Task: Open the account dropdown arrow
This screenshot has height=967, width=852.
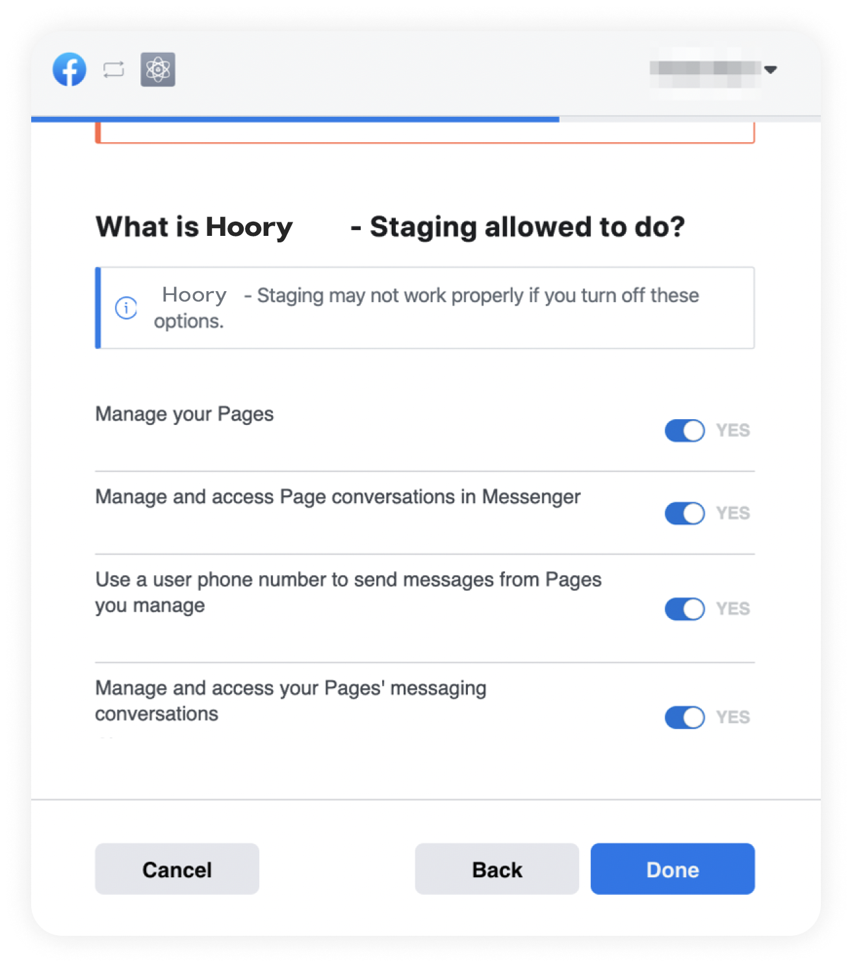Action: (x=771, y=70)
